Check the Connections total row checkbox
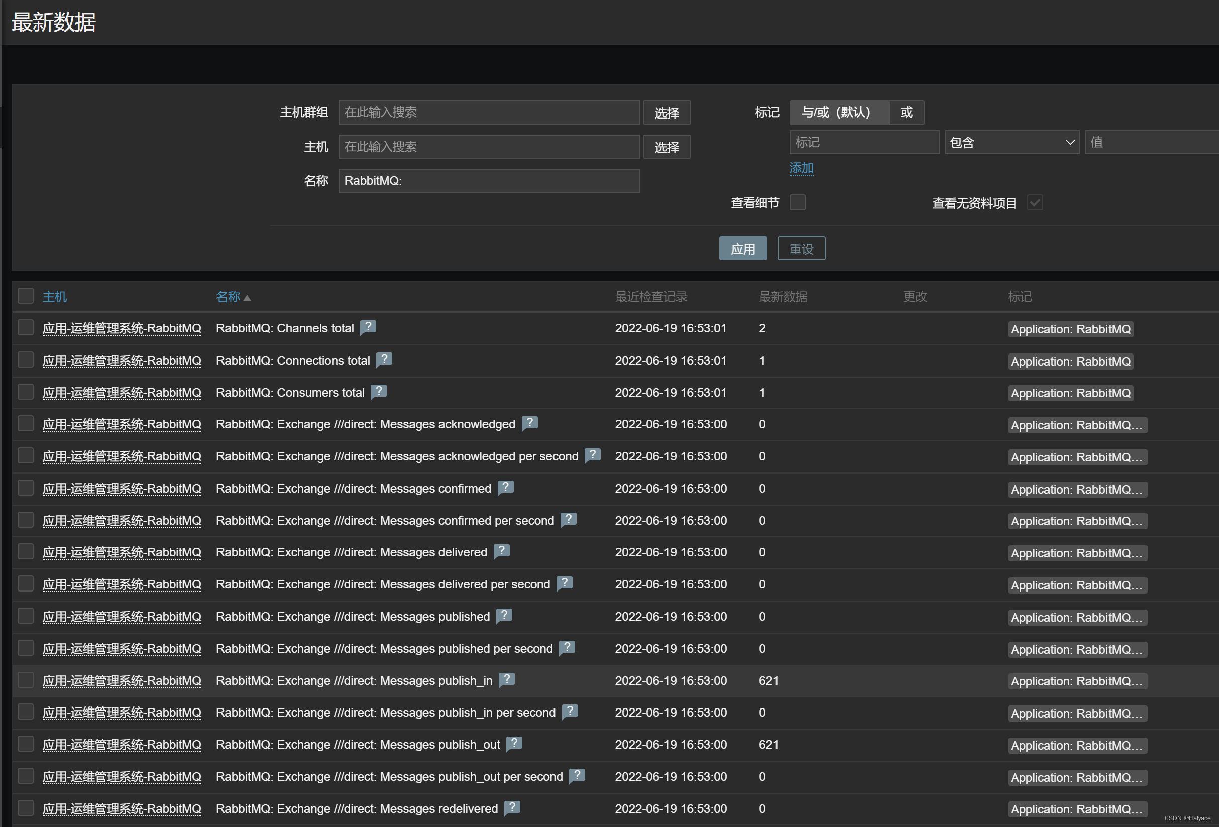 click(26, 360)
